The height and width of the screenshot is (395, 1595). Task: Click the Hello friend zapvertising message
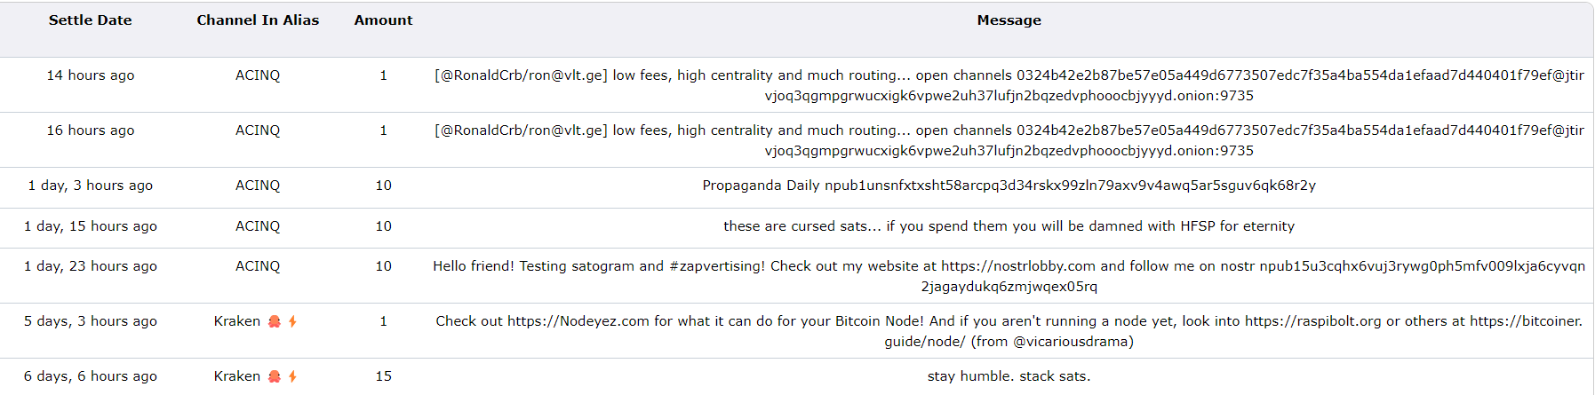(x=1009, y=276)
